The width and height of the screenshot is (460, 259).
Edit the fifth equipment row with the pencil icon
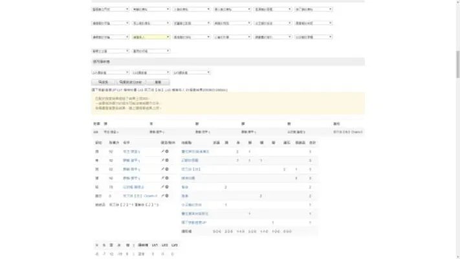[162, 186]
